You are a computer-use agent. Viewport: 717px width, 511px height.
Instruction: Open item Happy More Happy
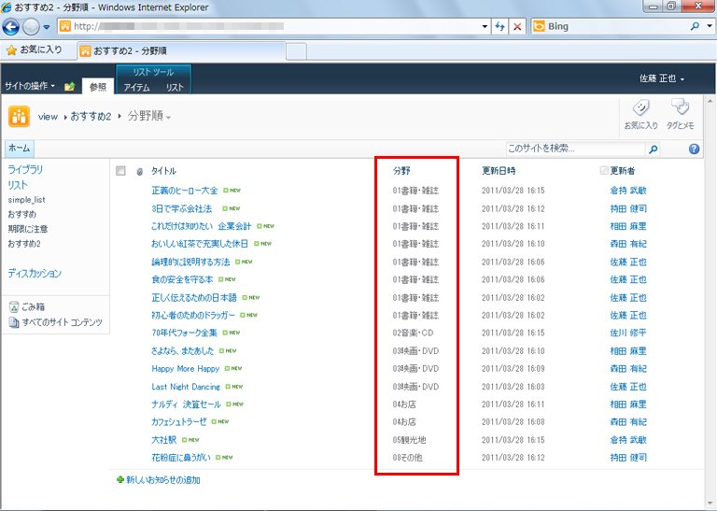185,368
